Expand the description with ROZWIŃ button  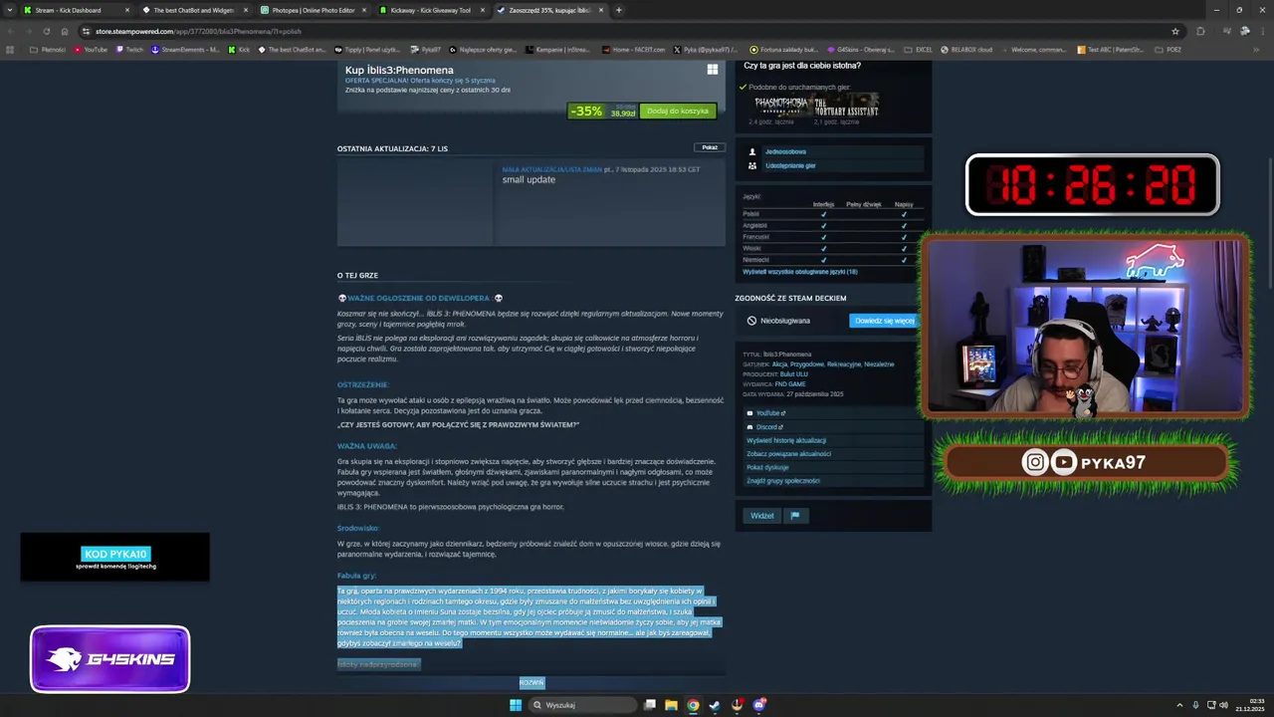(531, 682)
